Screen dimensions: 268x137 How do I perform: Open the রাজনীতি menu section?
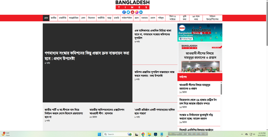pyautogui.click(x=63, y=18)
